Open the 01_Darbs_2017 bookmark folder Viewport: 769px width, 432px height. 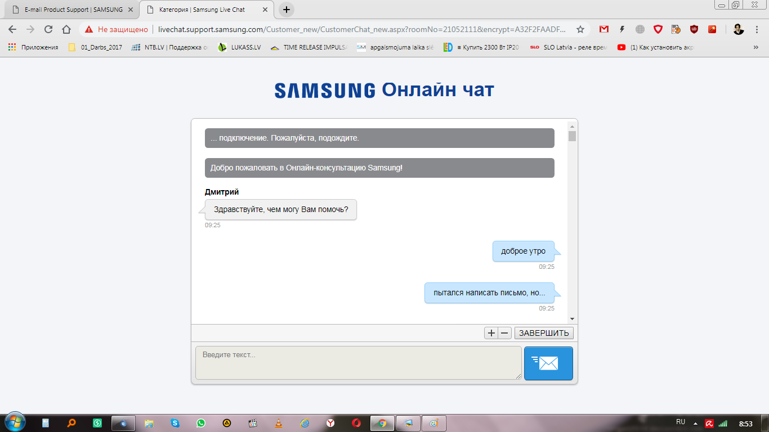[95, 47]
